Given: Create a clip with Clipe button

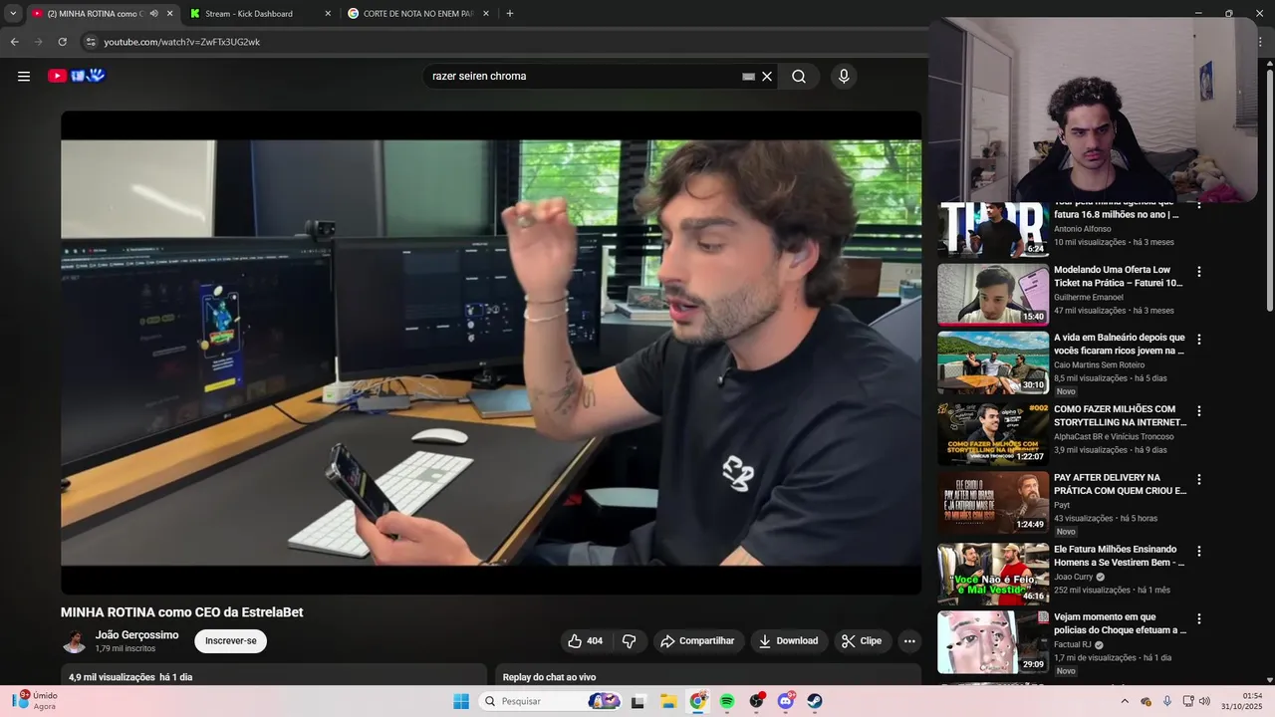Looking at the screenshot, I should pos(862,641).
